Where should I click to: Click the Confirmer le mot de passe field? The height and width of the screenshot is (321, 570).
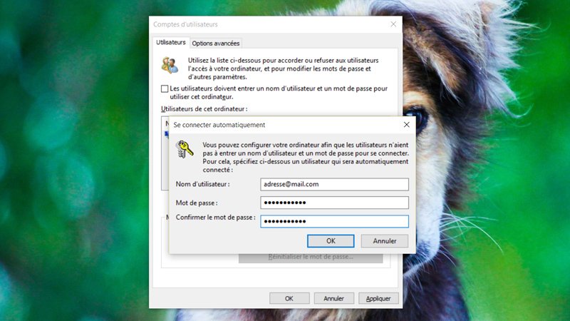click(334, 221)
